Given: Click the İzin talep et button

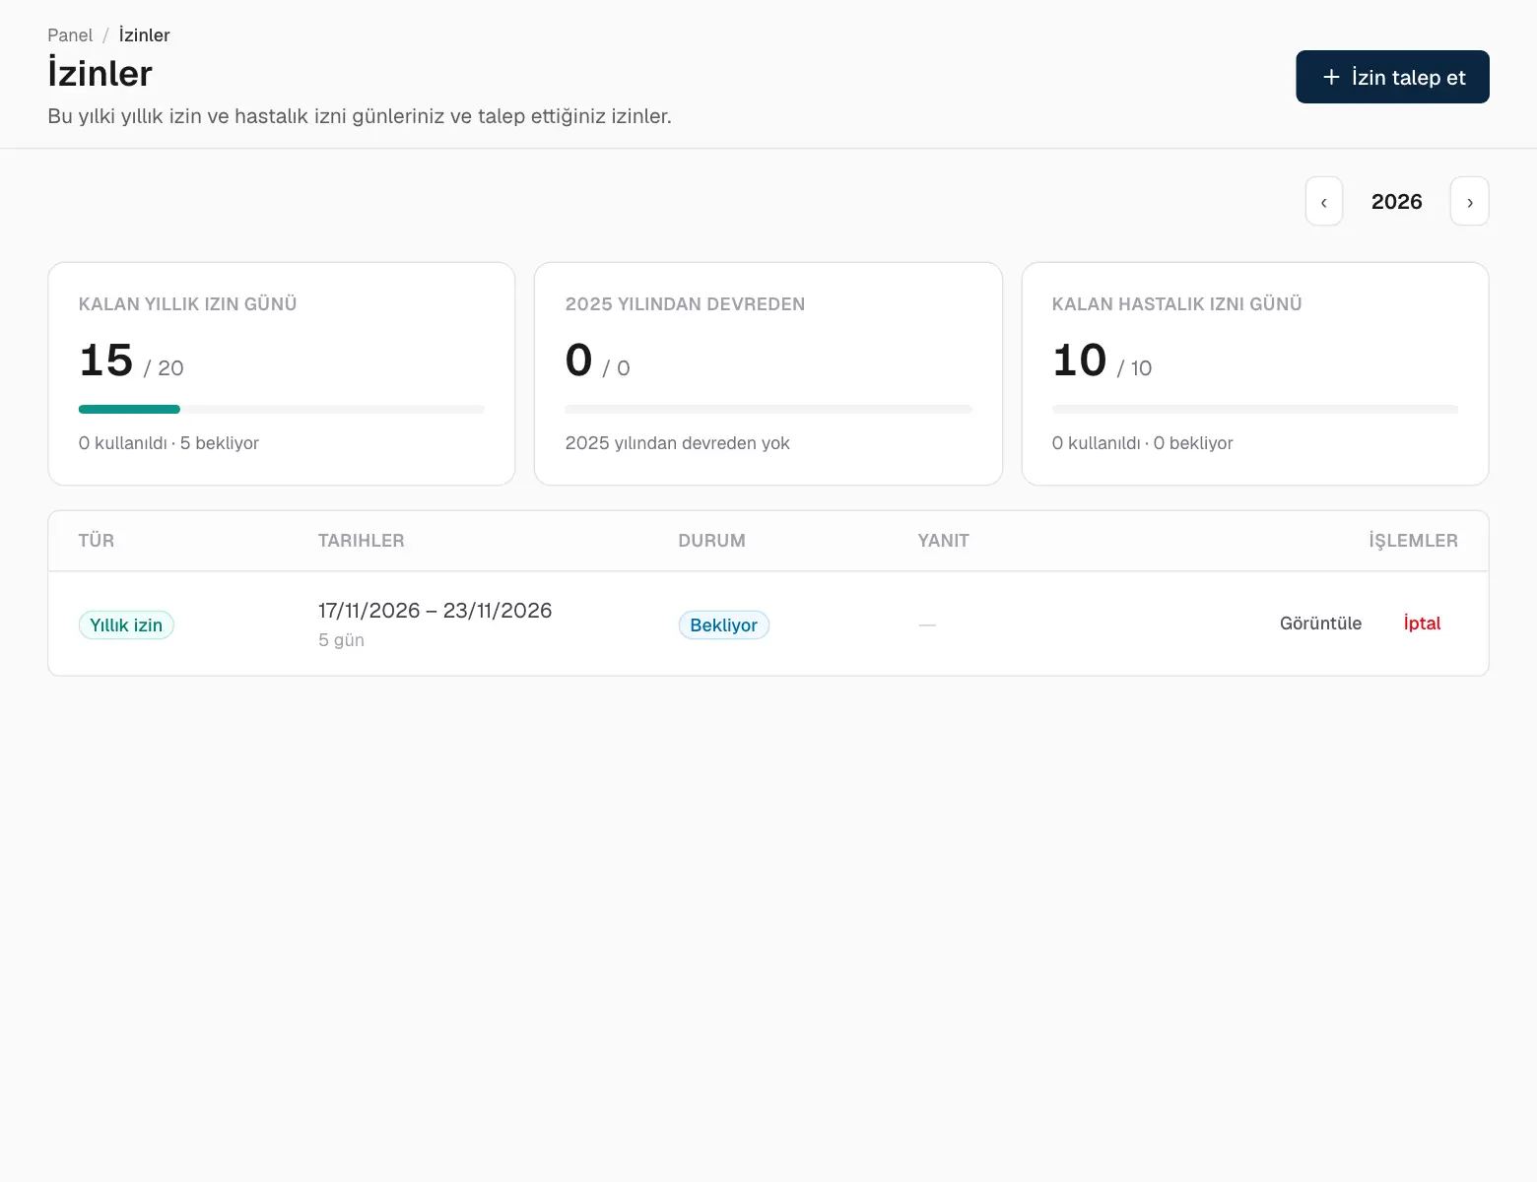Looking at the screenshot, I should (1392, 77).
